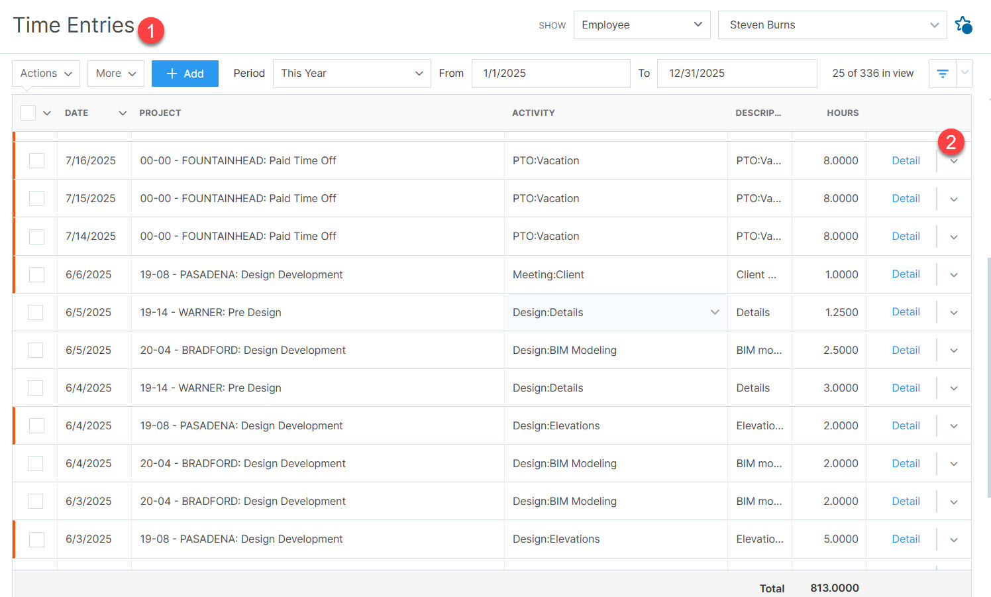Open Detail link for 7/16/2025 entry
991x597 pixels.
pos(906,160)
